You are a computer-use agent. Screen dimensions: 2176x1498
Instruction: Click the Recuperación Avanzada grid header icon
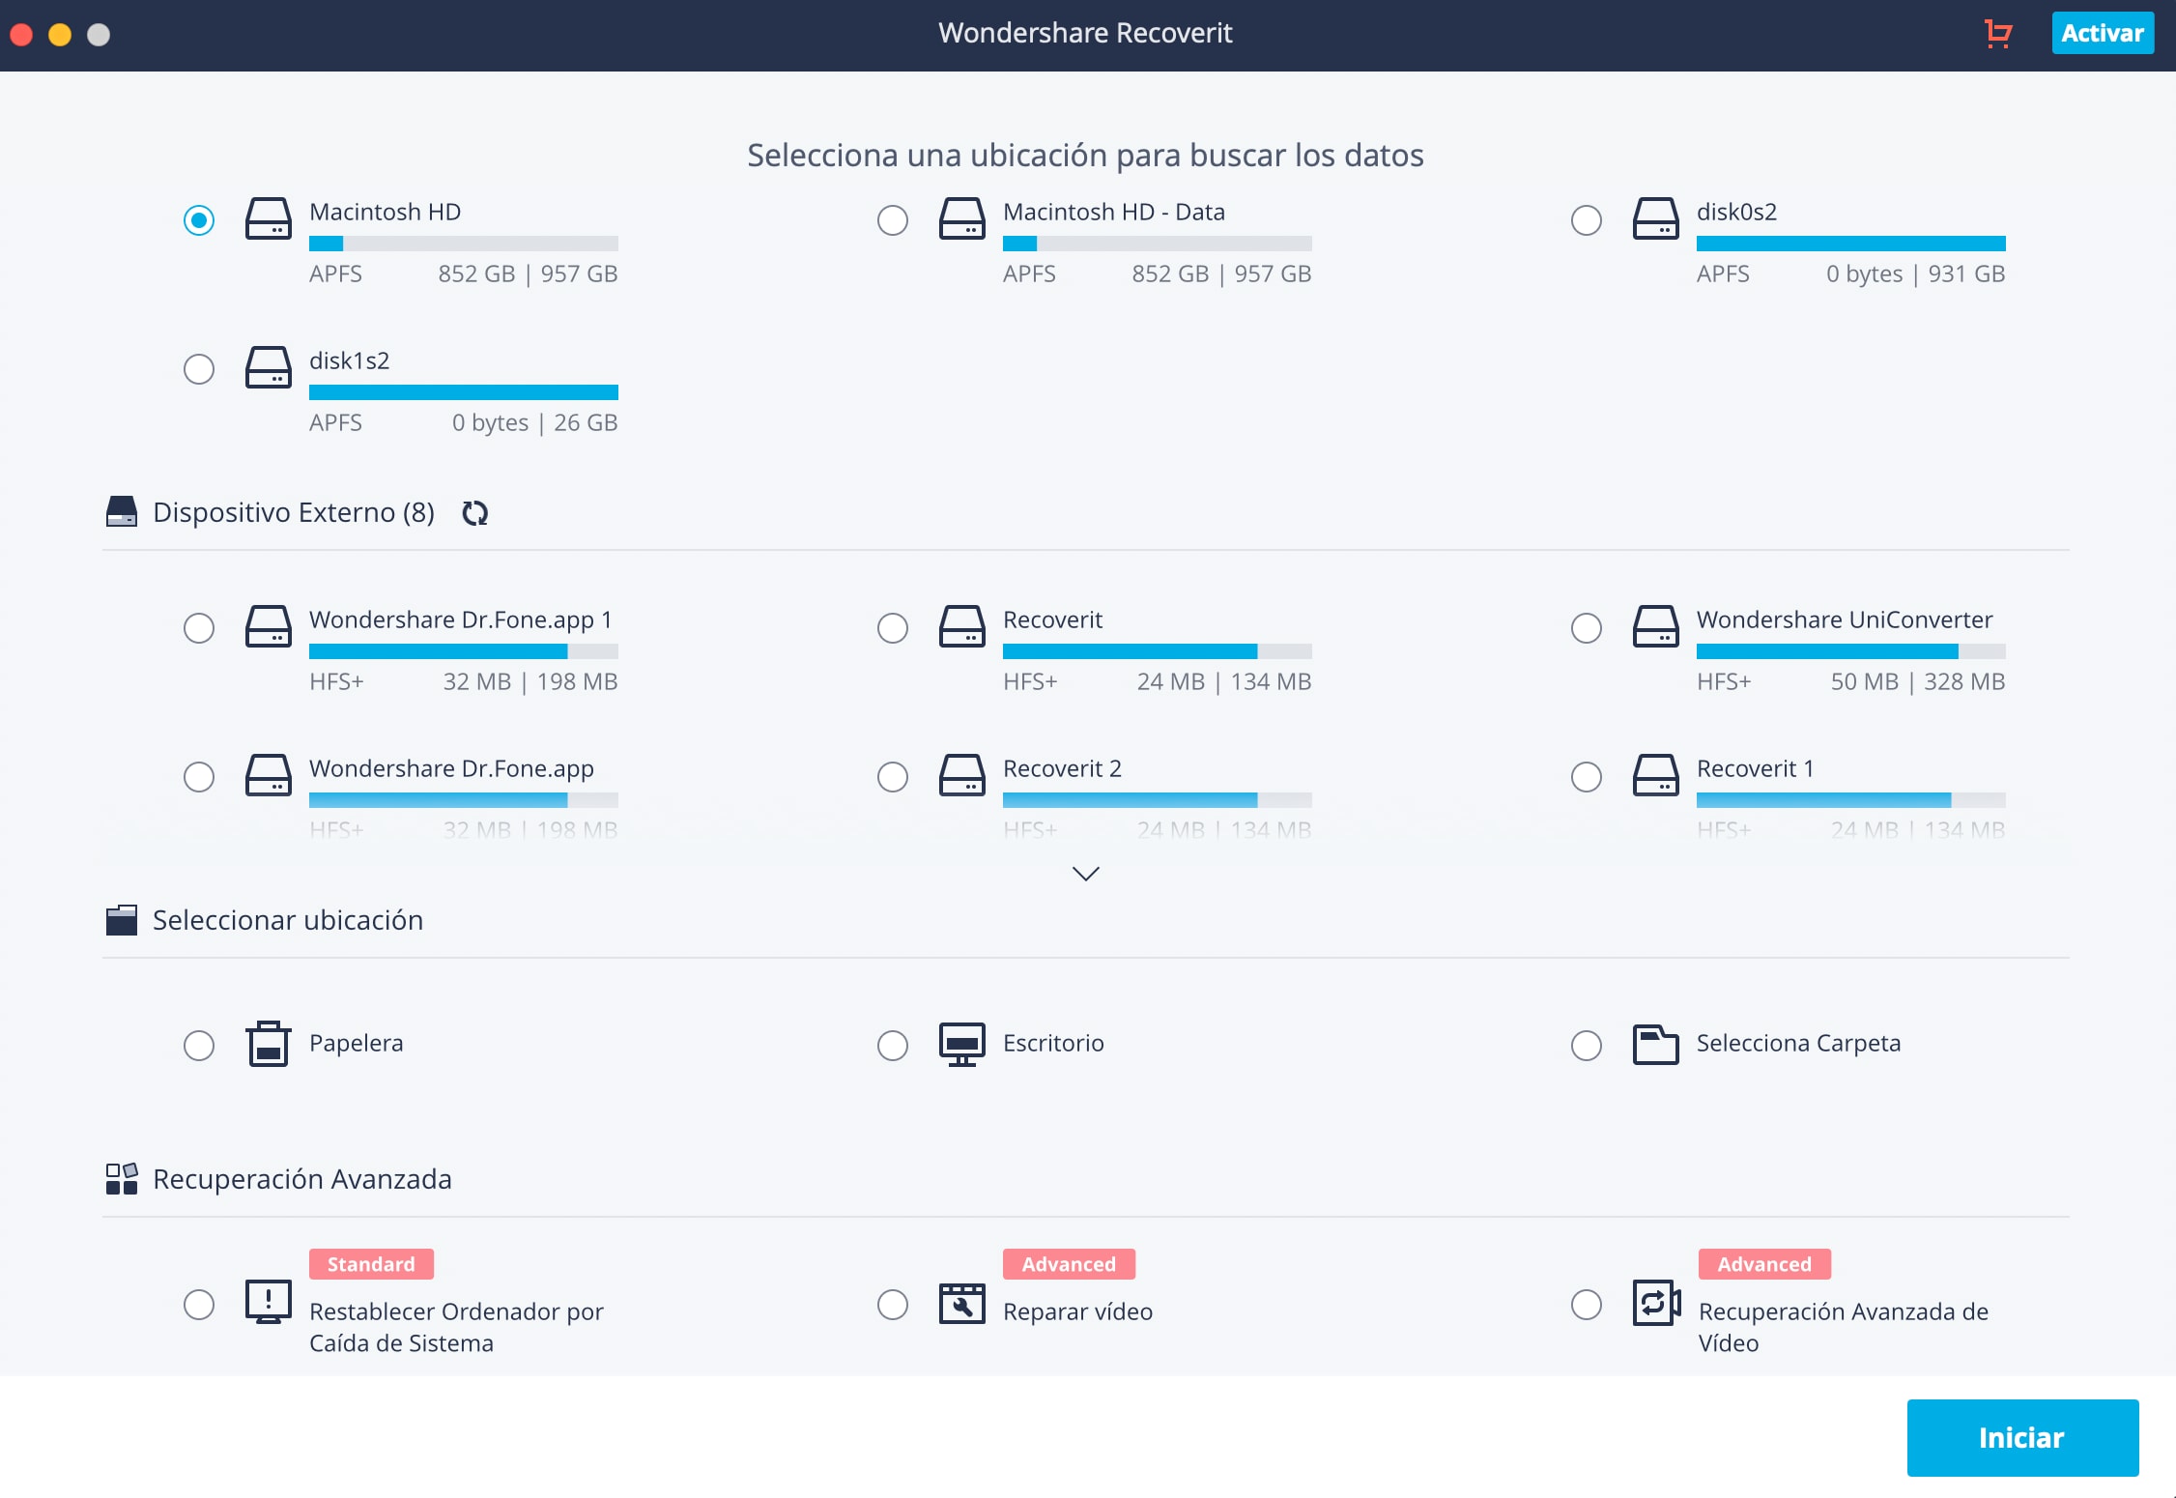pos(122,1179)
